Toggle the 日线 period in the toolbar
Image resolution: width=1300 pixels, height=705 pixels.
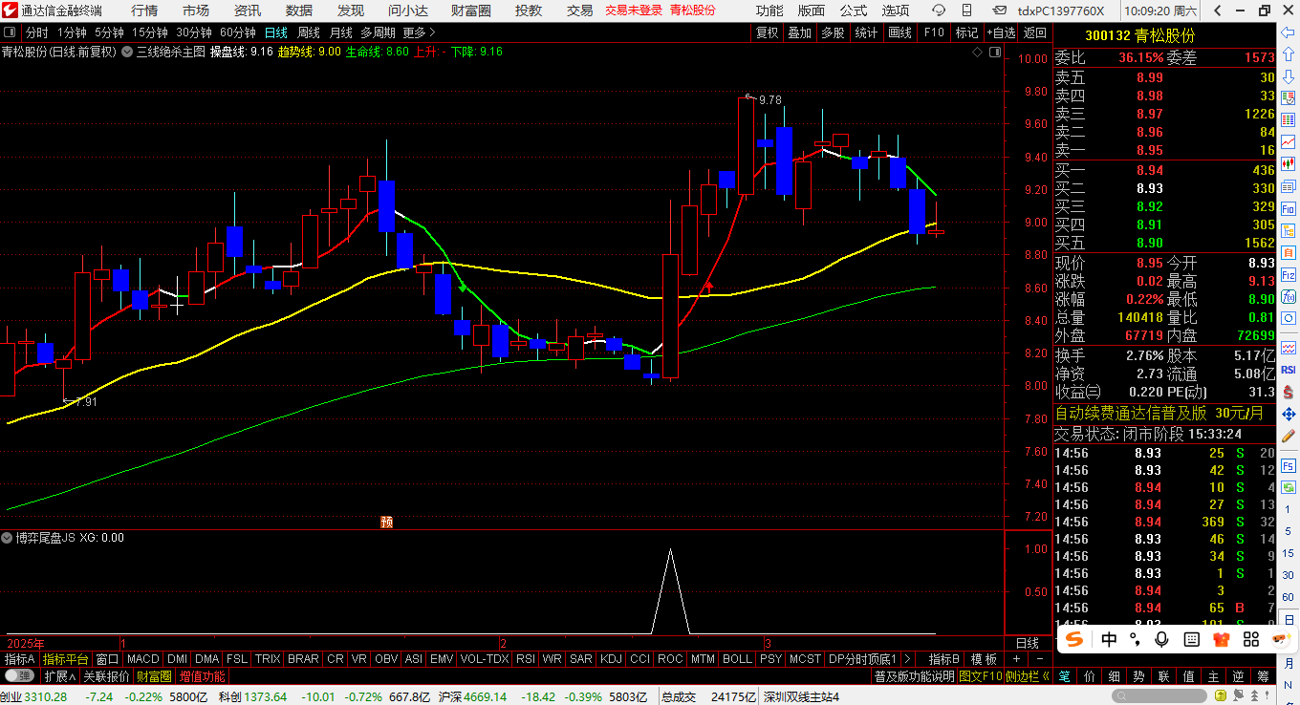(276, 32)
